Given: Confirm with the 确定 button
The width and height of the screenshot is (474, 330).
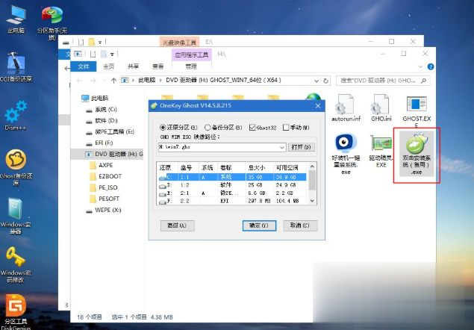Looking at the screenshot, I should click(259, 225).
